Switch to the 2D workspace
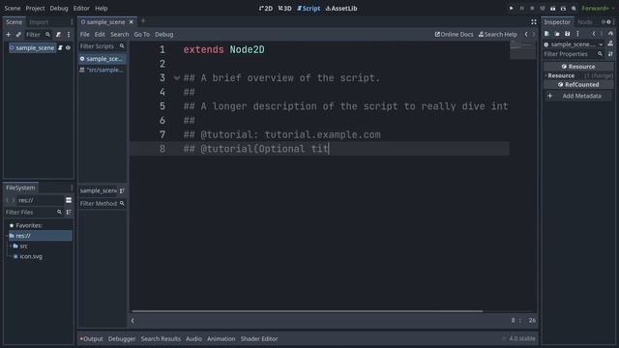The height and width of the screenshot is (348, 619). pyautogui.click(x=266, y=9)
